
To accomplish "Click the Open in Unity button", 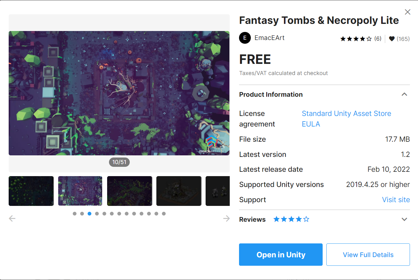I will point(281,255).
